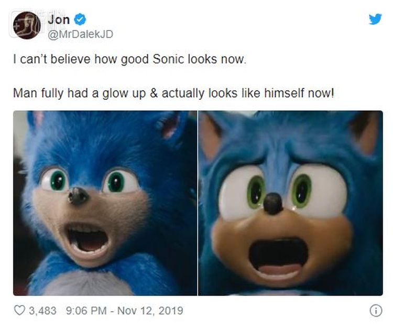This screenshot has height=326, width=393.
Task: Click the first line of tweet text
Action: pyautogui.click(x=129, y=59)
